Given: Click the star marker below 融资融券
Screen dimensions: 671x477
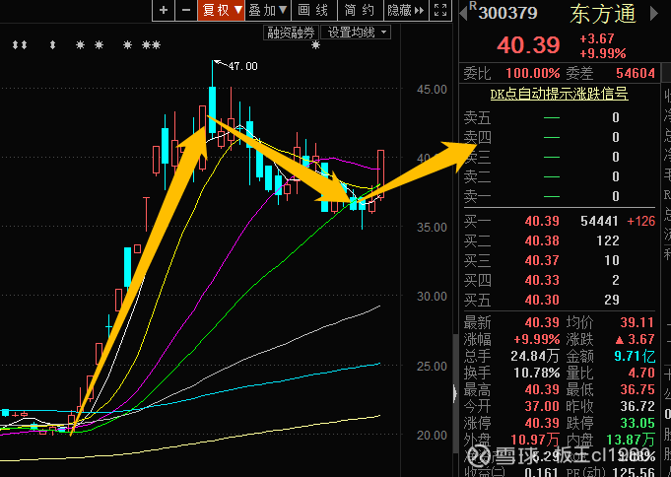Looking at the screenshot, I should pyautogui.click(x=316, y=45).
